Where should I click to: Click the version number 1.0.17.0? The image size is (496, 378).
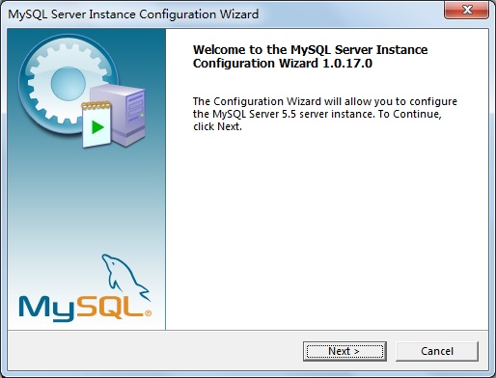pos(347,64)
